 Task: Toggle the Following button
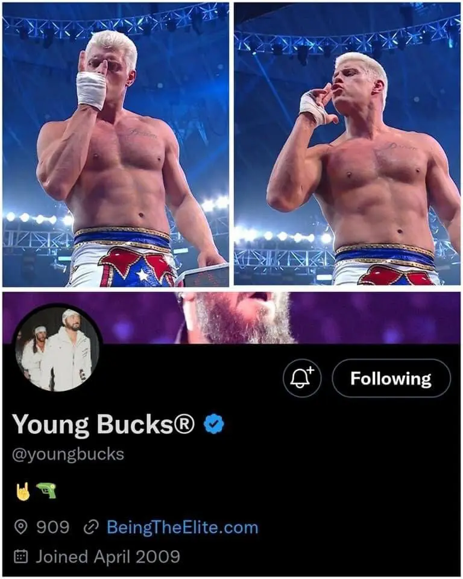coord(391,378)
